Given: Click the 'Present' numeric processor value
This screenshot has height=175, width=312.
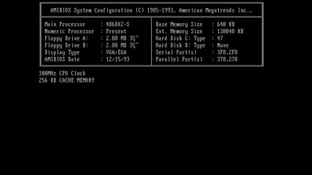Looking at the screenshot, I should coord(116,31).
